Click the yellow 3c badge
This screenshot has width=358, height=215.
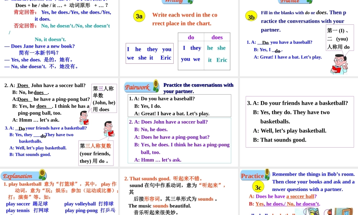(x=258, y=187)
